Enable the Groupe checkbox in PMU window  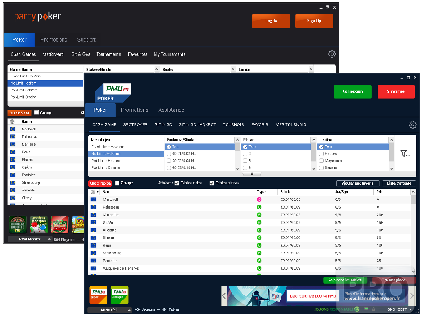pyautogui.click(x=117, y=183)
